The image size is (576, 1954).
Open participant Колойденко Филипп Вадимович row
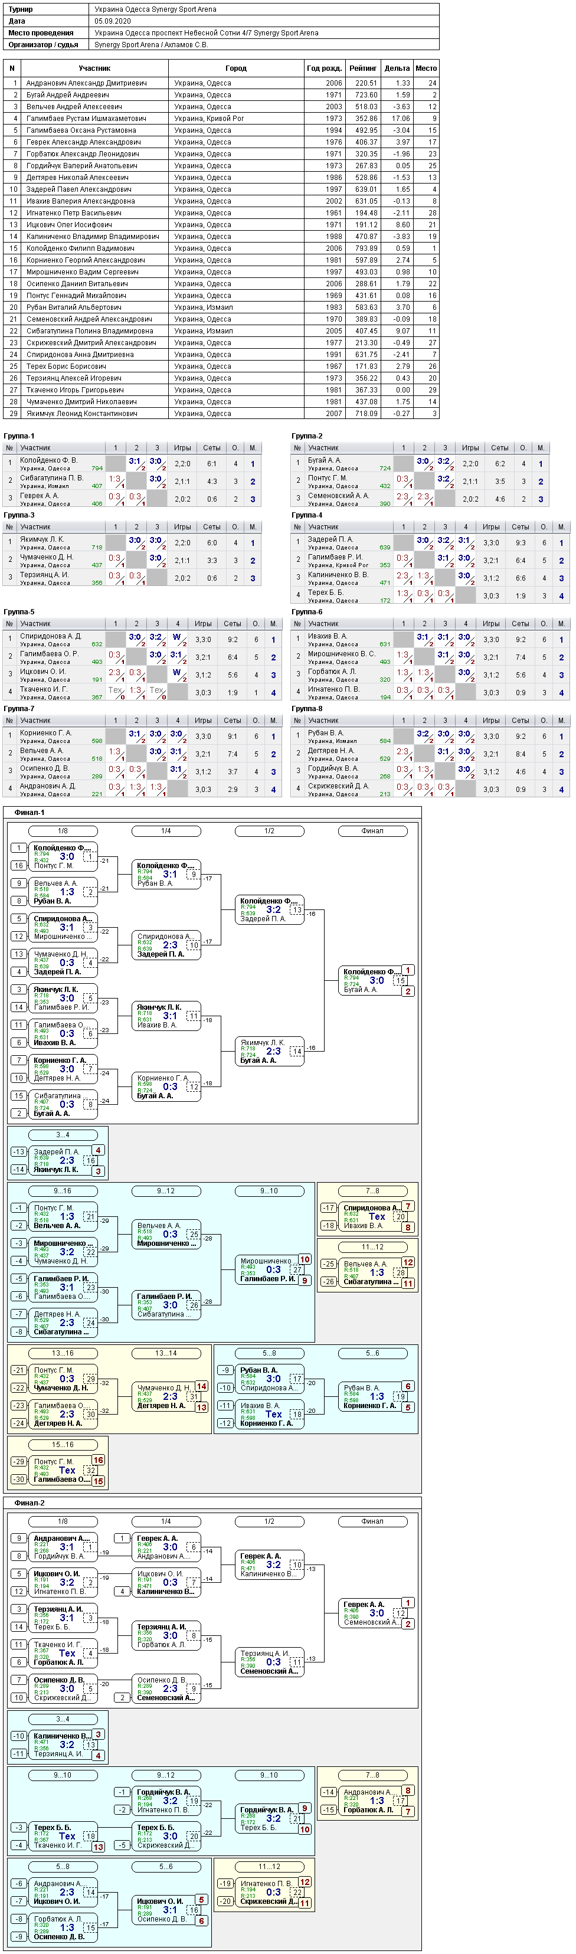click(x=221, y=248)
